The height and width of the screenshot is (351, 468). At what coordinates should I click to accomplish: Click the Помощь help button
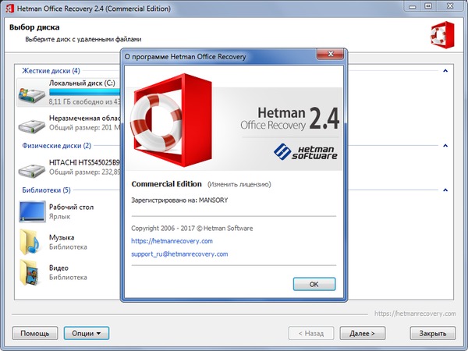point(34,333)
